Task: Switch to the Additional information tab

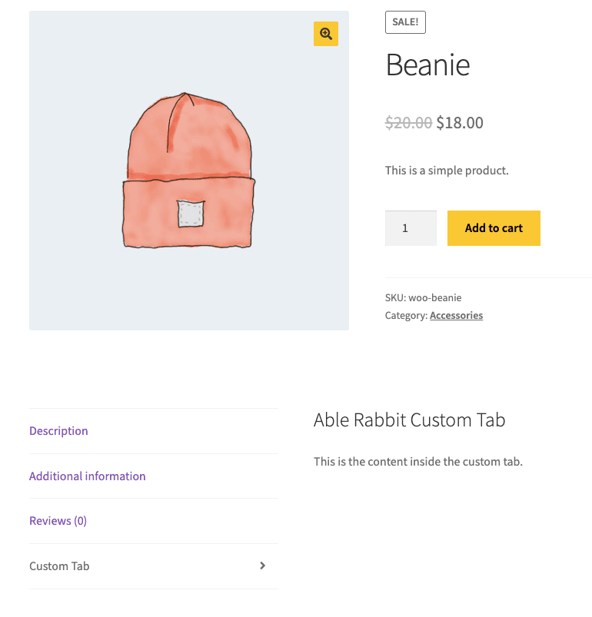Action: [87, 476]
